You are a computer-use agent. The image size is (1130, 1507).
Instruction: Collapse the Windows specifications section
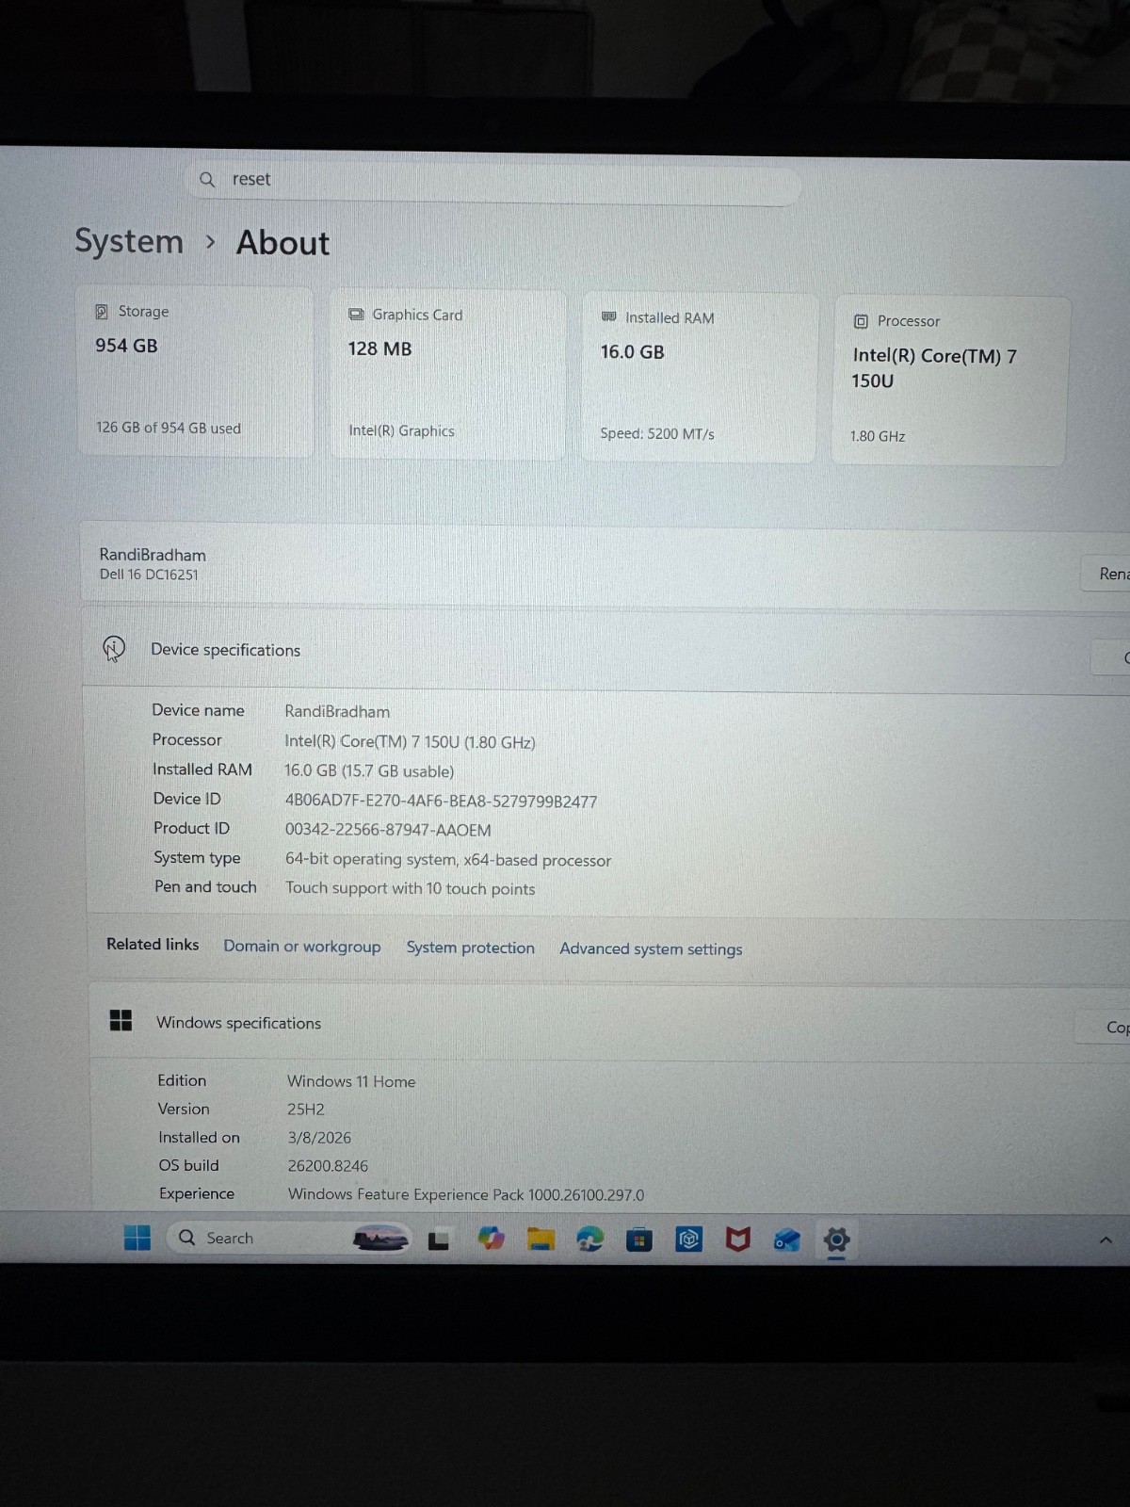609,1024
